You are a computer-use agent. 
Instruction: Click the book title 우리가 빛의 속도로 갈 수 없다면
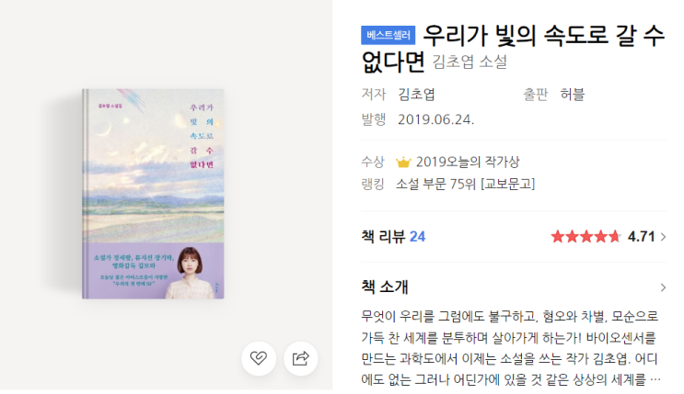coord(513,49)
